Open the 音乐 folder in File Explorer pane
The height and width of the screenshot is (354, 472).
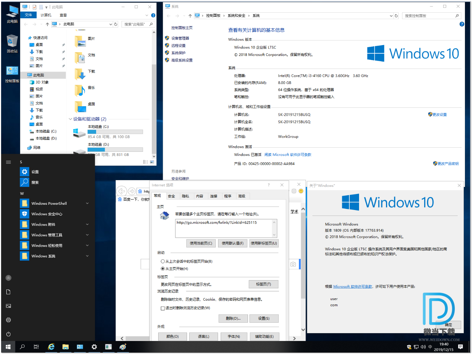tap(85, 90)
